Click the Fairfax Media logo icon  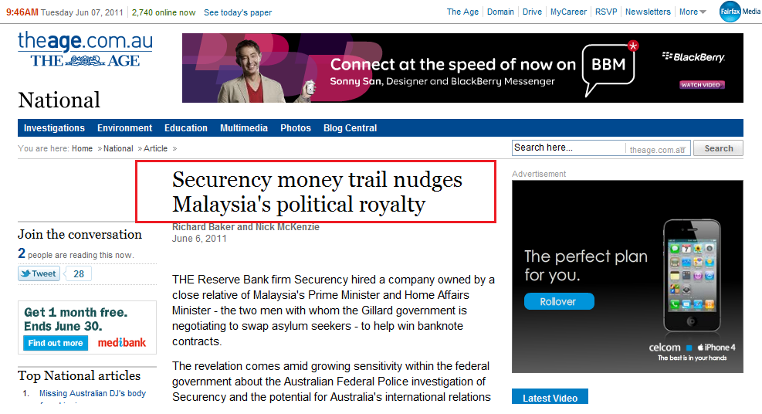coord(730,11)
